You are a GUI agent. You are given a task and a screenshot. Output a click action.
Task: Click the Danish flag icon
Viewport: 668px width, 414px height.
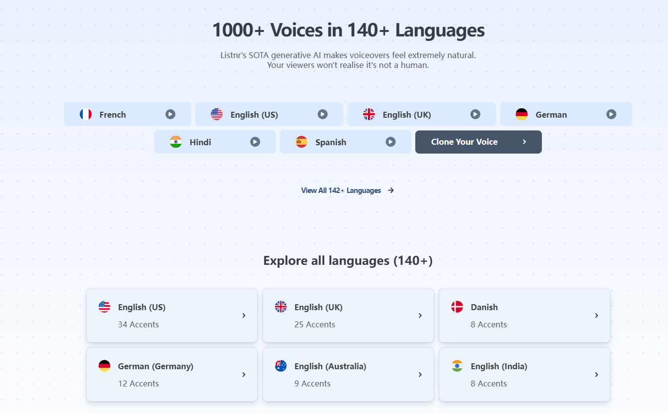click(x=457, y=307)
